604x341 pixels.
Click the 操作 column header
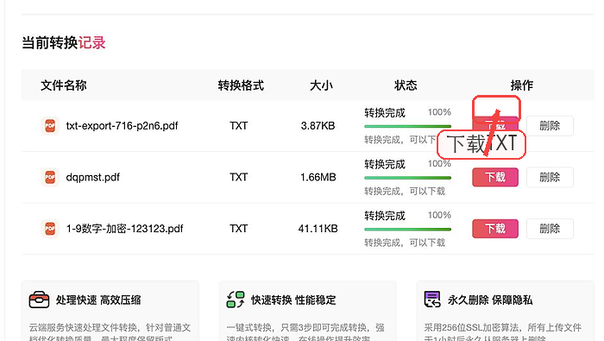522,85
